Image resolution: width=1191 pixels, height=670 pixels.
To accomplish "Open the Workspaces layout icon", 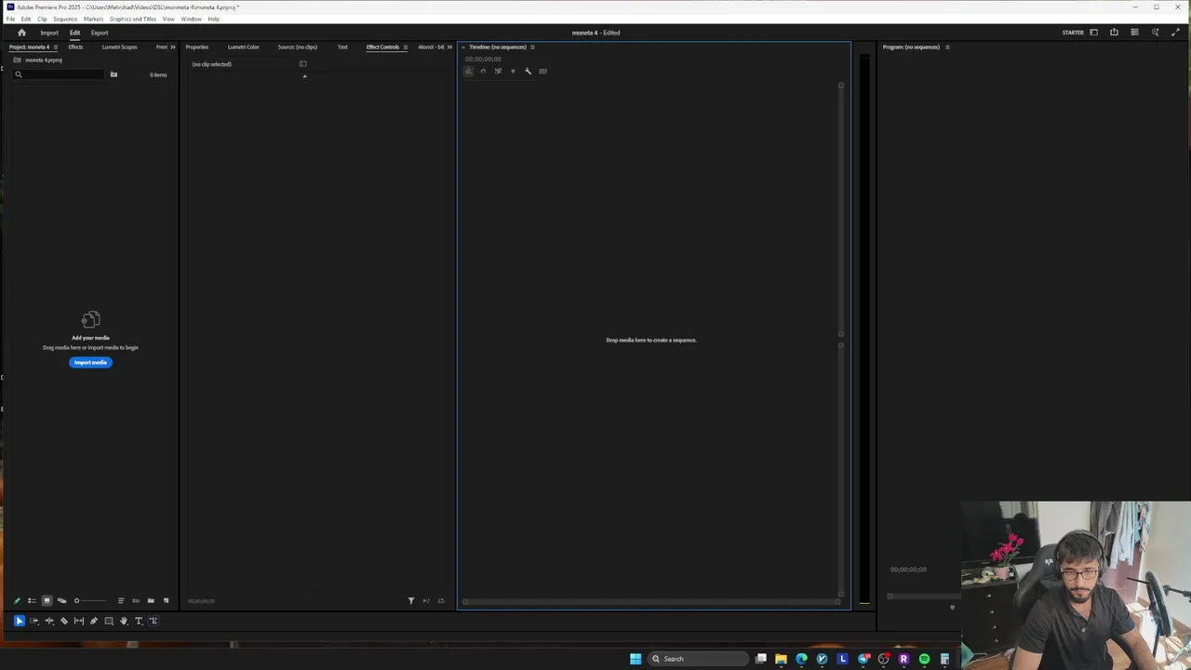I will coord(1093,33).
